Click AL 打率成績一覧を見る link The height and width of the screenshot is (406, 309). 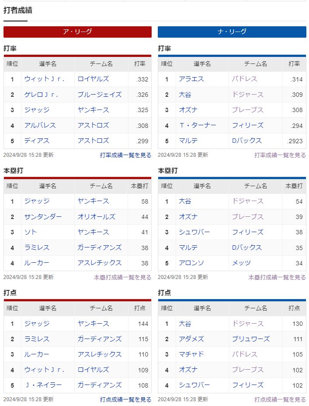[125, 155]
